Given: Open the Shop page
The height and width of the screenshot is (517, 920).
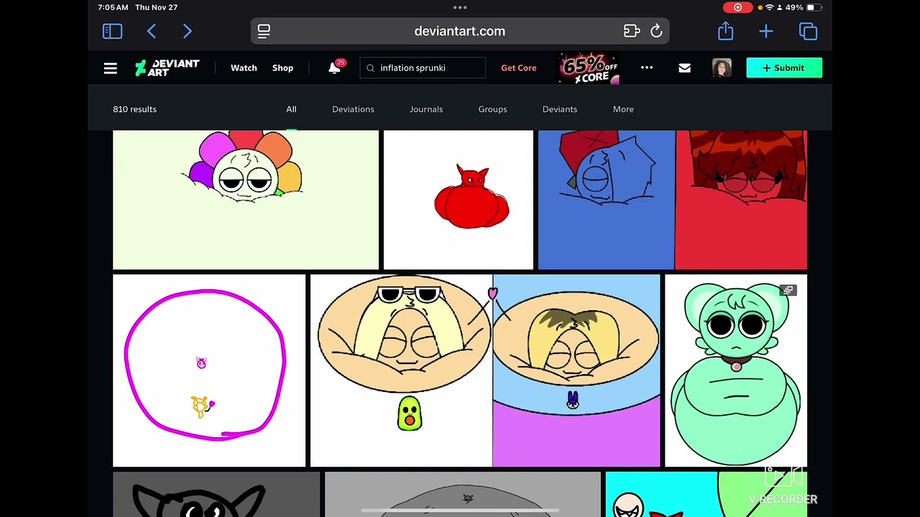Looking at the screenshot, I should pos(282,68).
